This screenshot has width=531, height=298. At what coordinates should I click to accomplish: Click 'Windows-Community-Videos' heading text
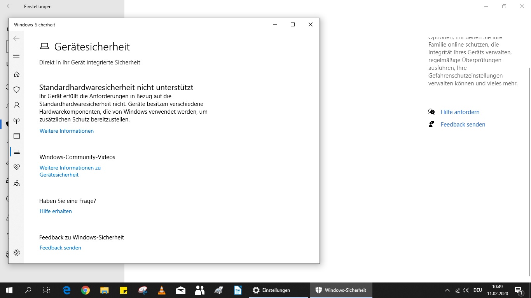pyautogui.click(x=77, y=157)
